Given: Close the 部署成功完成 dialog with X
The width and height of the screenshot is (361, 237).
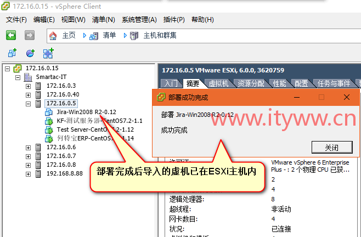Looking at the screenshot, I should (x=347, y=98).
